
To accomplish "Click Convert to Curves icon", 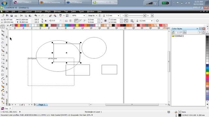I will point(157,21).
